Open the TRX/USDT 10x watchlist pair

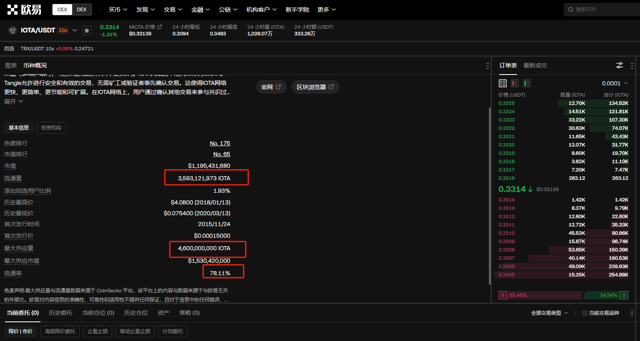(x=57, y=49)
